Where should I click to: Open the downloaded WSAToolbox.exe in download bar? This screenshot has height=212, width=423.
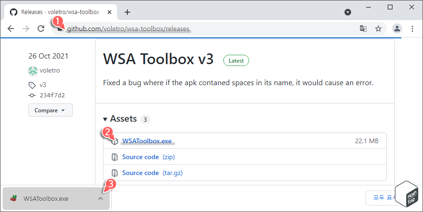pos(46,199)
